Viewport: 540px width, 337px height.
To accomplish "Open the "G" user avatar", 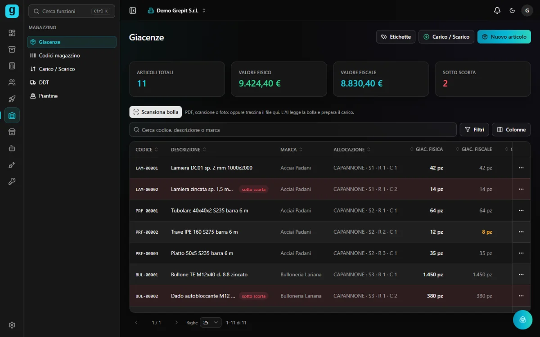I will (x=527, y=10).
